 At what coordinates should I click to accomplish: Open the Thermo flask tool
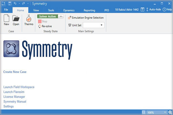click(29, 20)
